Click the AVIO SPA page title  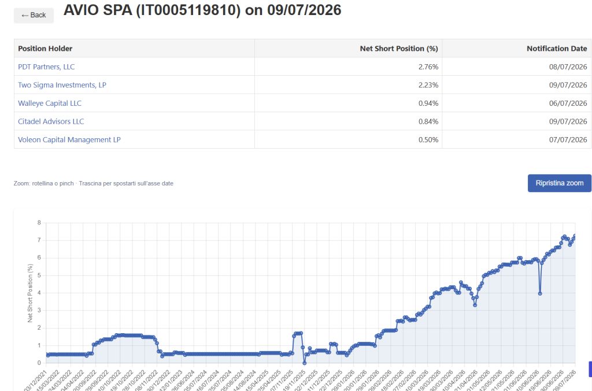pyautogui.click(x=202, y=10)
